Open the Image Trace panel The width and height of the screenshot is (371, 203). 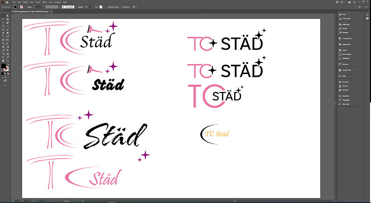(345, 70)
